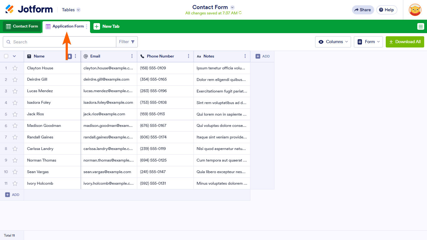The width and height of the screenshot is (427, 240).
Task: Open the Form view dropdown
Action: 368,42
